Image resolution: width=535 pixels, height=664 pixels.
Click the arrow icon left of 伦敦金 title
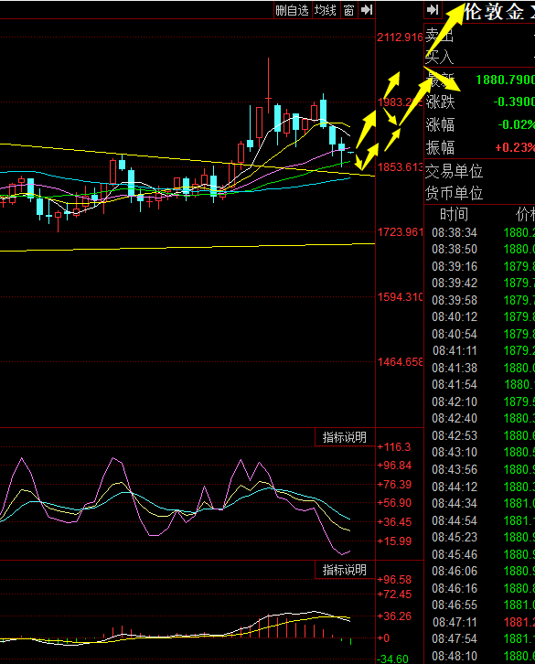[x=433, y=10]
